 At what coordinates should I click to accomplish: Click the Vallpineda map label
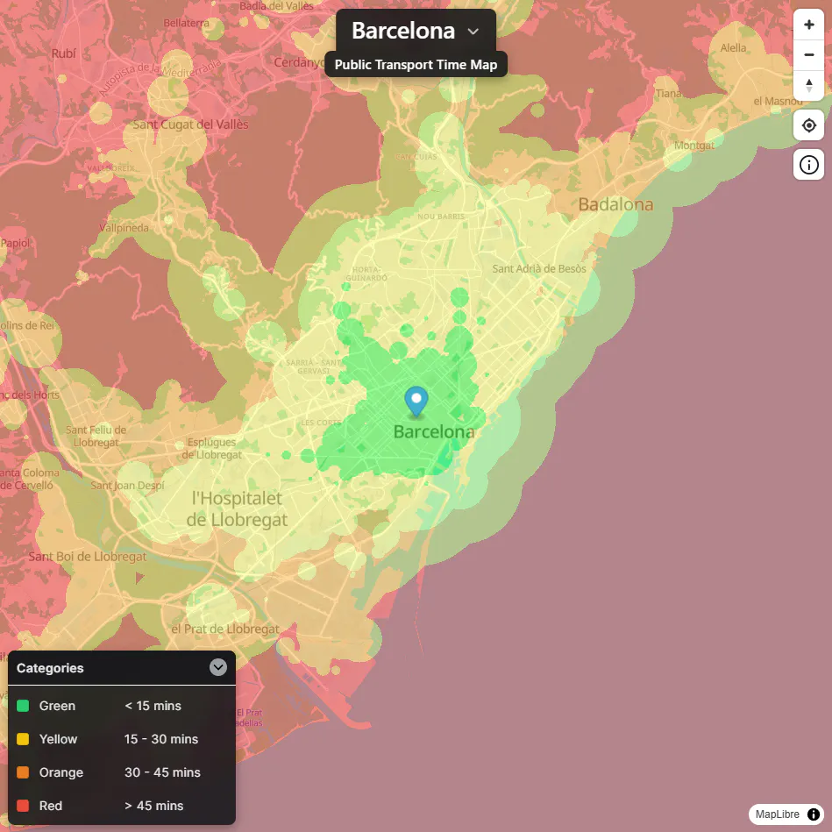click(x=124, y=228)
